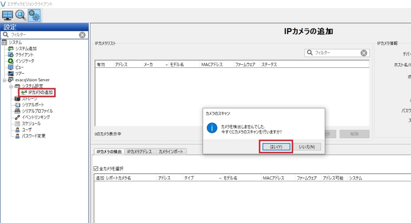The image size is (411, 223).
Task: Click the MACアドレス header in camera list
Action: (216, 65)
